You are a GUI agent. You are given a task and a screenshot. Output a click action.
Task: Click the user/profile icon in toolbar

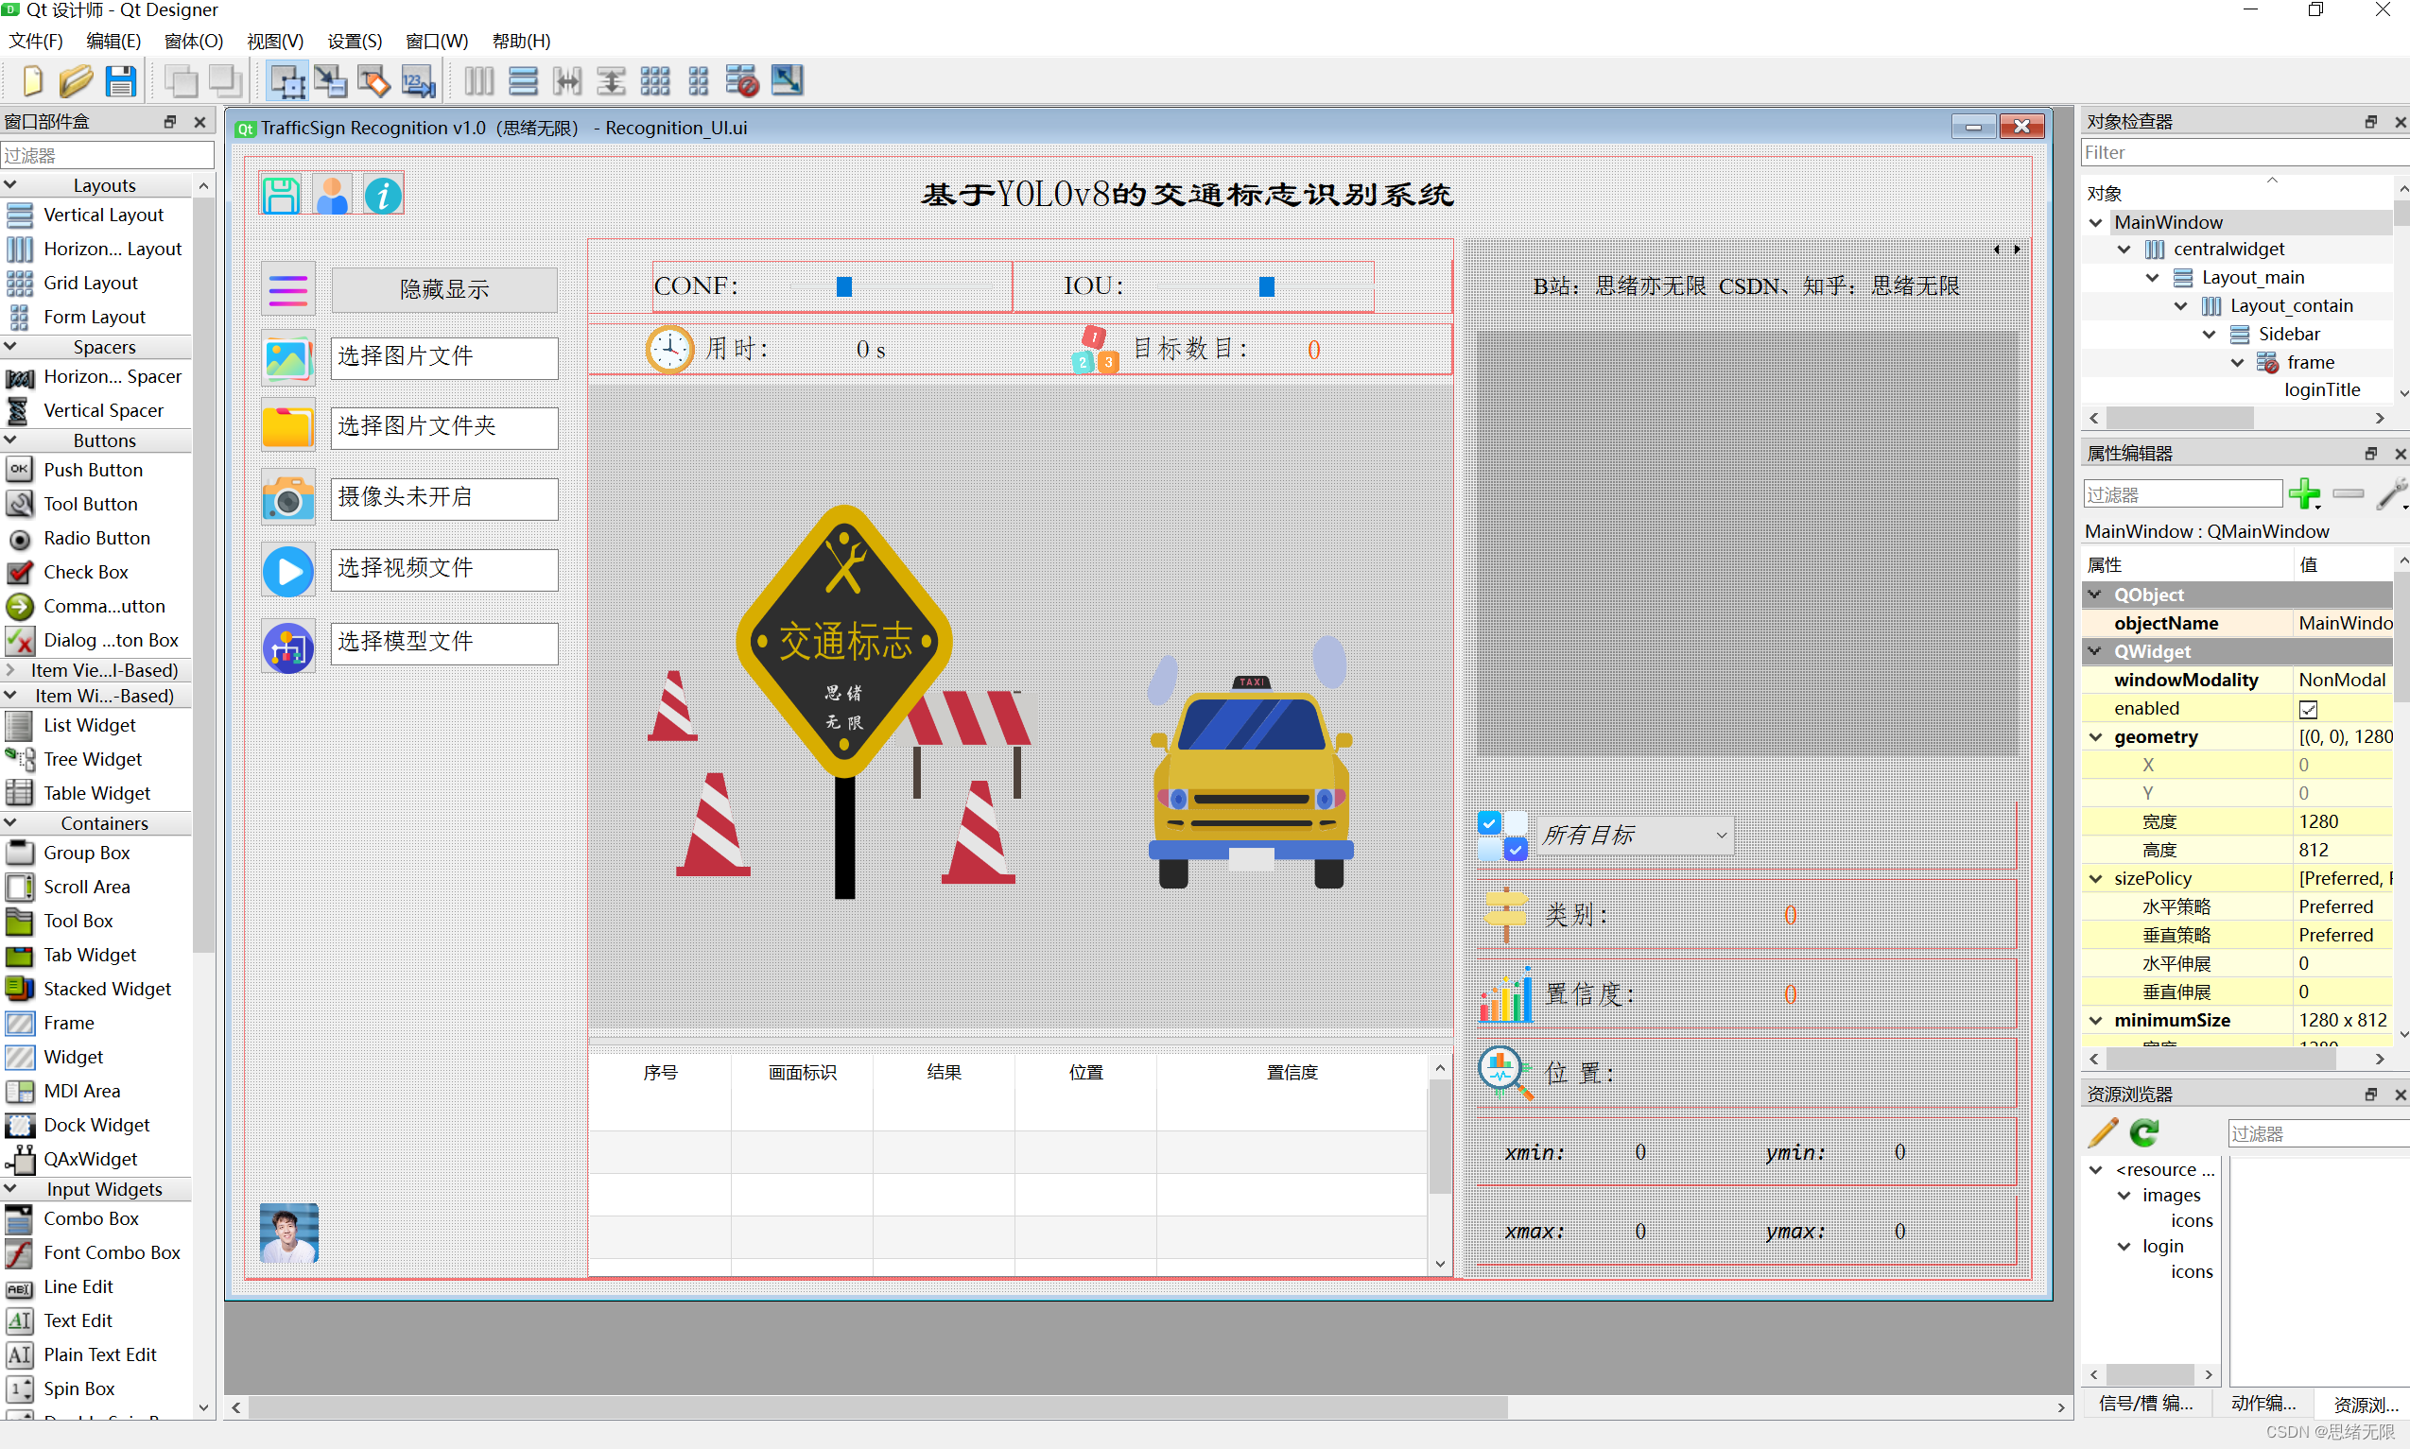click(331, 193)
